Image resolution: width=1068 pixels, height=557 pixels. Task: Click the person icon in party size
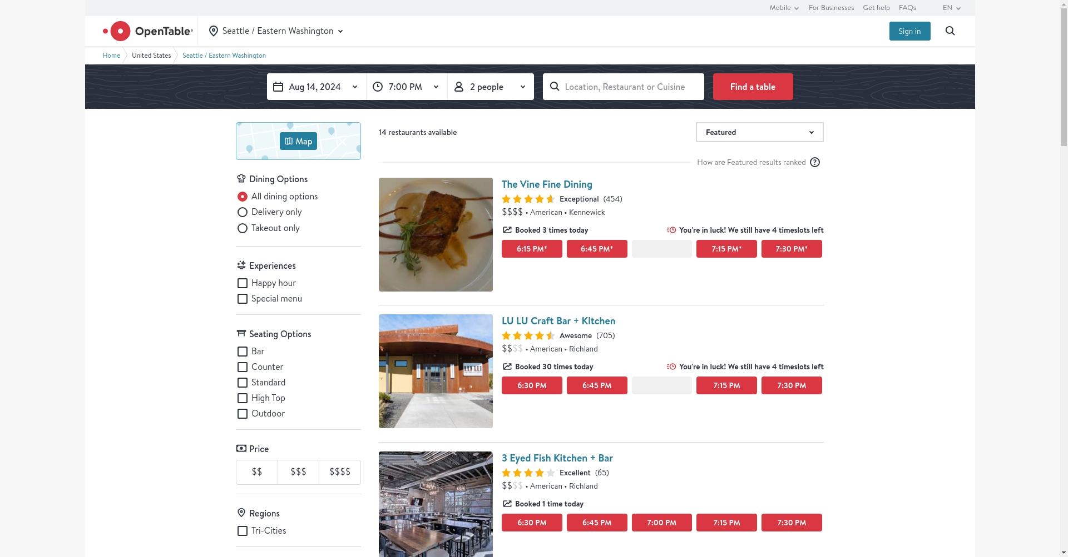[x=459, y=87]
